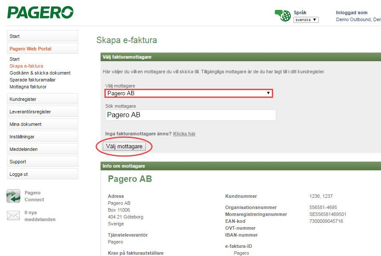
Task: Click the EAN code 7300009045716
Action: [326, 221]
